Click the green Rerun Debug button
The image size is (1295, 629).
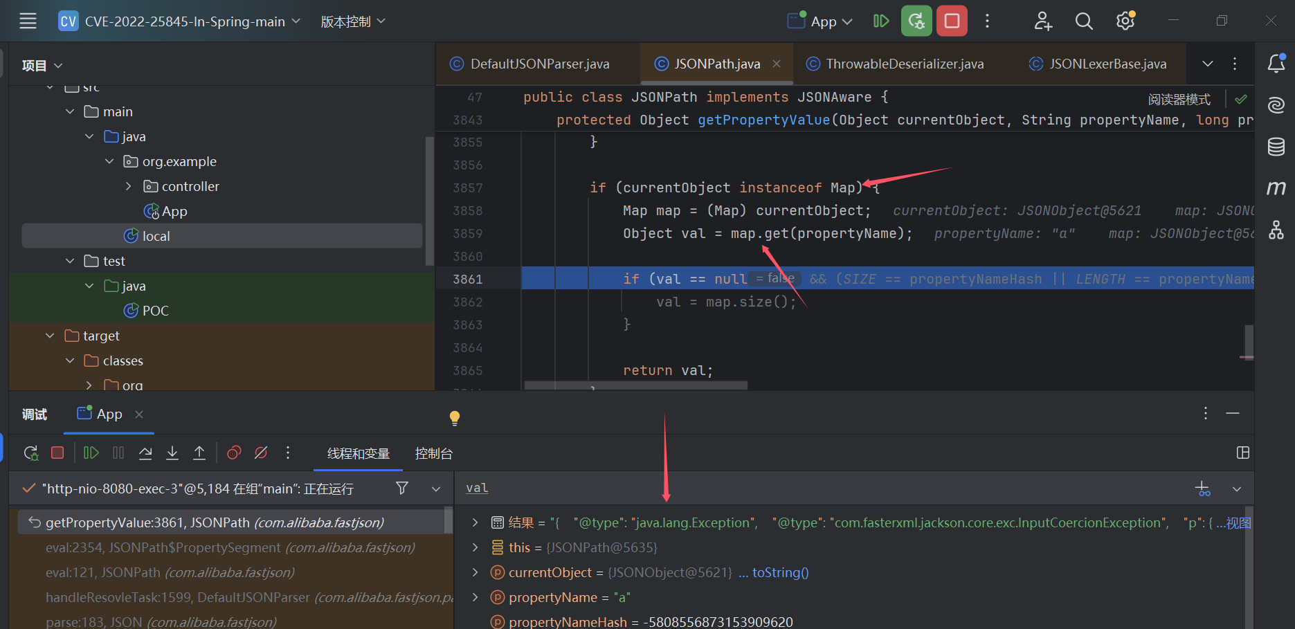(916, 21)
